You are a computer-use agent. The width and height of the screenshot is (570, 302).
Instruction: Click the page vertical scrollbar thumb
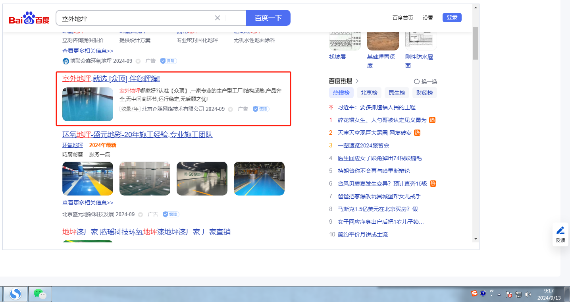coord(476,43)
